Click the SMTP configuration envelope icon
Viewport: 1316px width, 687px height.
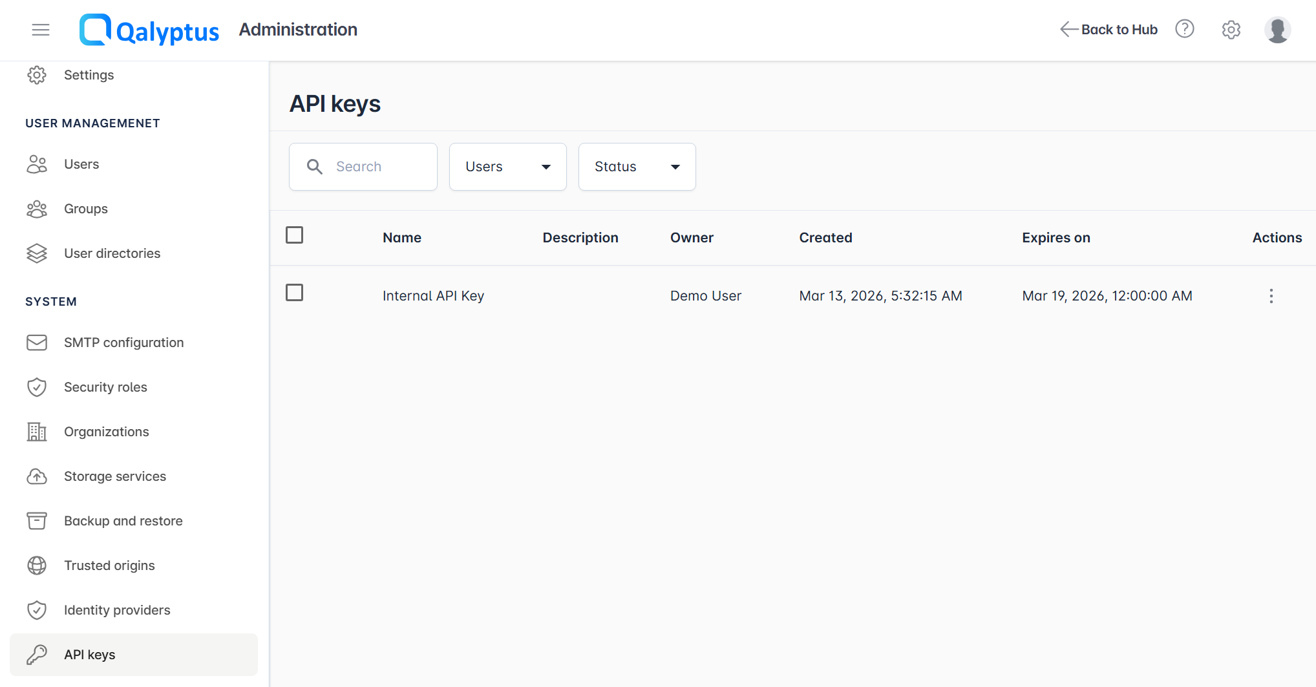tap(37, 343)
